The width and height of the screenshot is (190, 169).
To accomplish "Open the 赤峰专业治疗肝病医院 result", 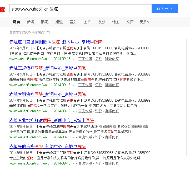I will click(x=52, y=120).
